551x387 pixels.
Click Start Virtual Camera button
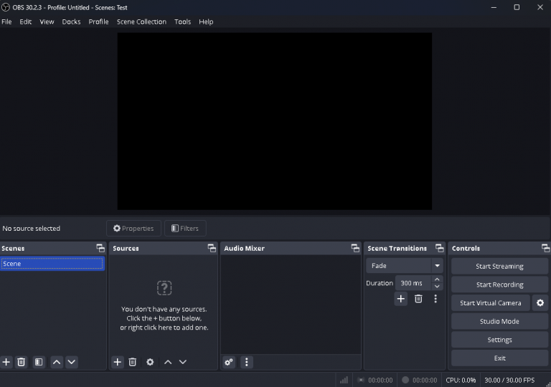point(491,302)
